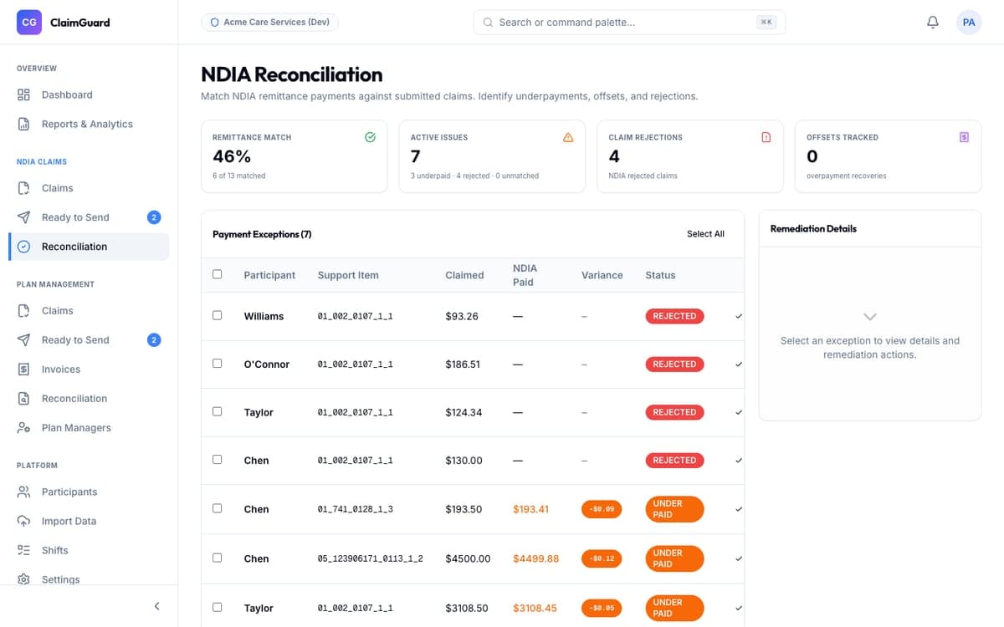The height and width of the screenshot is (627, 1004).
Task: Click the NDIA Ready to Send badge 2
Action: pyautogui.click(x=153, y=217)
